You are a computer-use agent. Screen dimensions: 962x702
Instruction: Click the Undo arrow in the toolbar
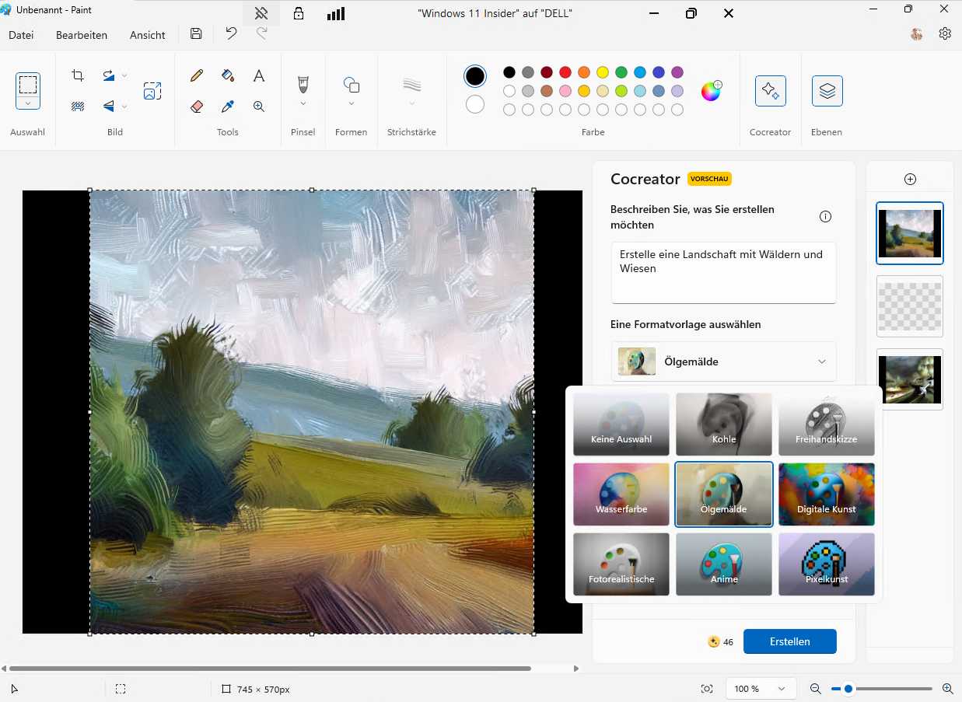coord(231,33)
